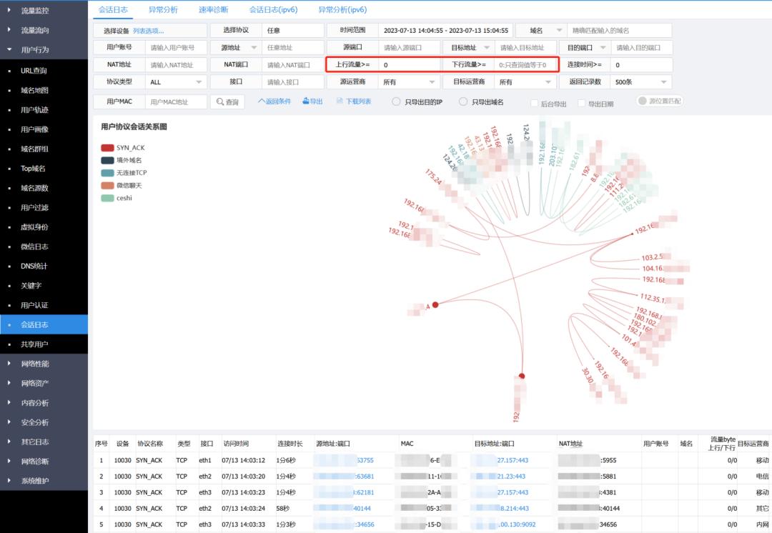
Task: Select the 只导出目的IP radio button
Action: (x=396, y=102)
